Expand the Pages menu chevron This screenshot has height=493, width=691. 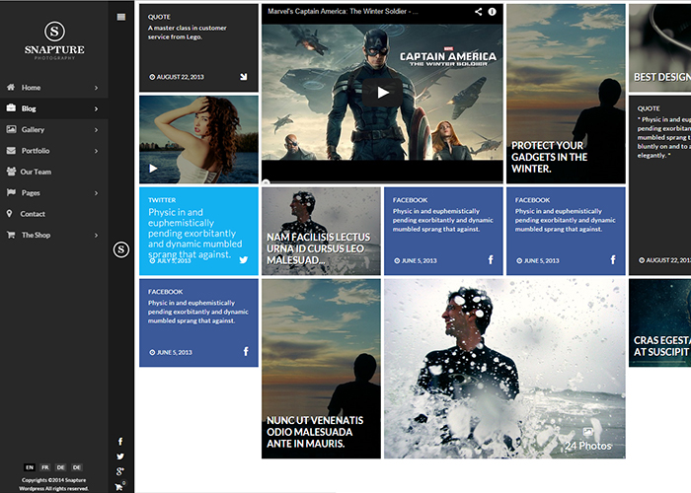coord(96,193)
